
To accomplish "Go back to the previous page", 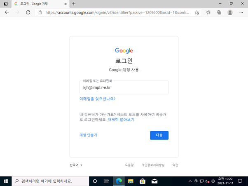I will coord(7,12).
